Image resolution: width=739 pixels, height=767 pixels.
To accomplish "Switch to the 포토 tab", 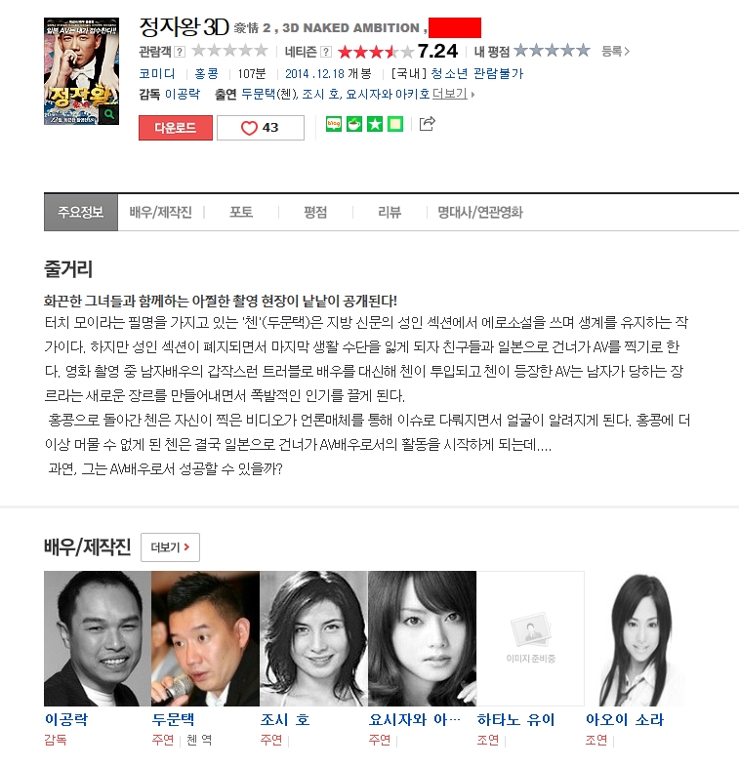I will pyautogui.click(x=241, y=212).
